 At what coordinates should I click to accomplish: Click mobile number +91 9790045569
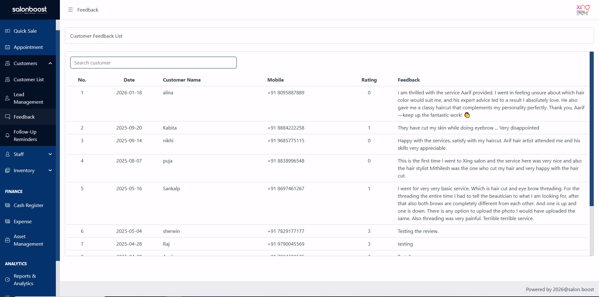tap(286, 244)
